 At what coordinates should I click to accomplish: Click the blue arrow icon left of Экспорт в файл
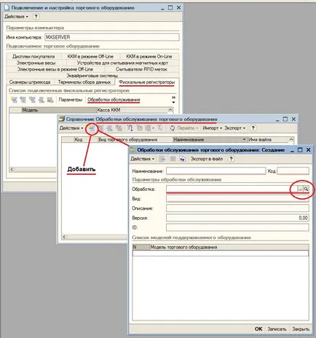[x=182, y=159]
